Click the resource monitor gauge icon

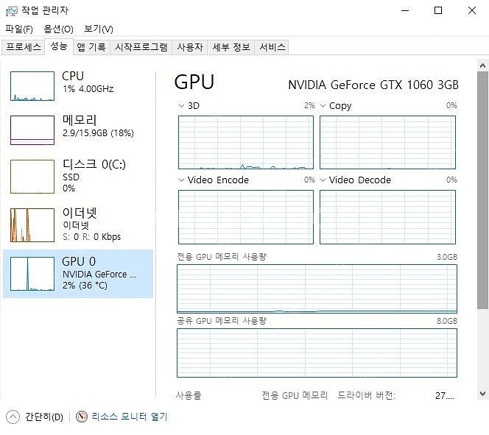(82, 417)
